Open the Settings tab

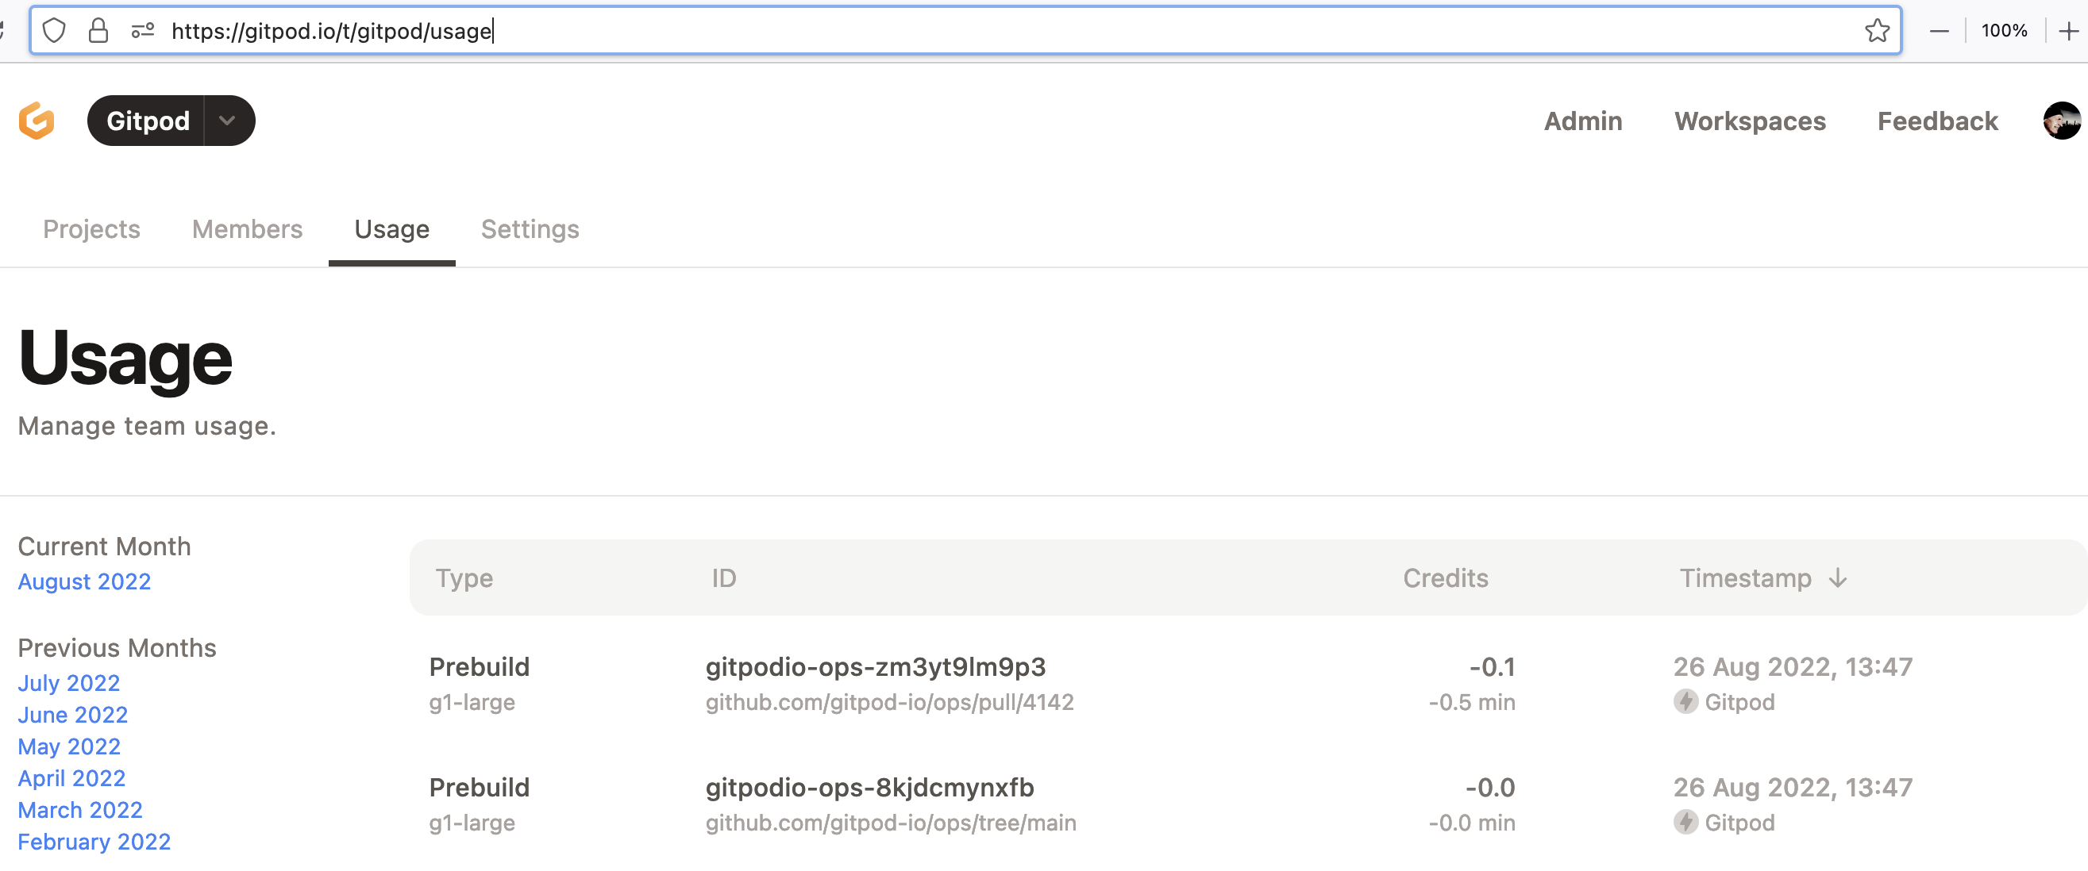point(530,229)
